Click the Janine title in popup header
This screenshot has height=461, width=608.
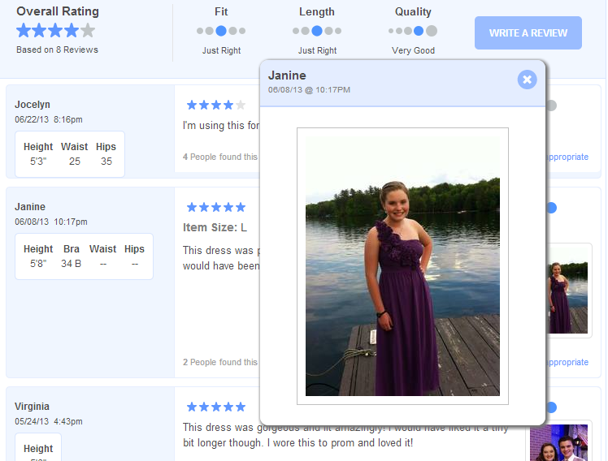click(287, 75)
